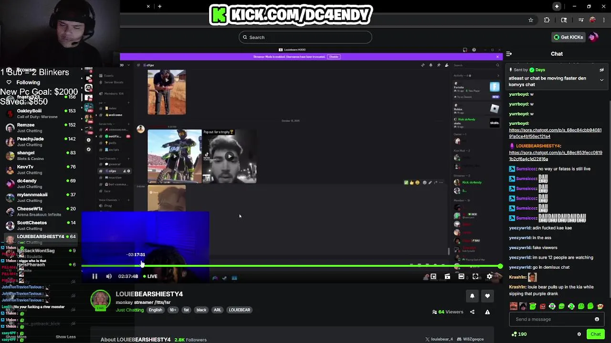This screenshot has width=611, height=343.
Task: Jump to LIVE in the player
Action: tap(150, 276)
